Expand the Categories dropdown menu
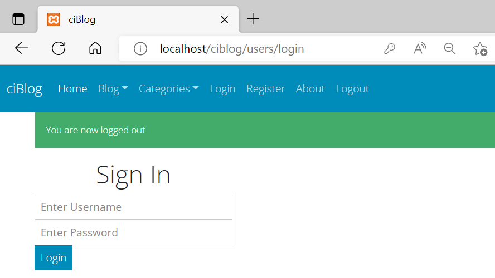The width and height of the screenshot is (495, 278). (169, 89)
